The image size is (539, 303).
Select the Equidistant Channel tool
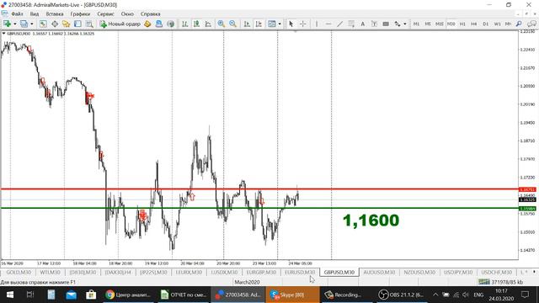351,24
